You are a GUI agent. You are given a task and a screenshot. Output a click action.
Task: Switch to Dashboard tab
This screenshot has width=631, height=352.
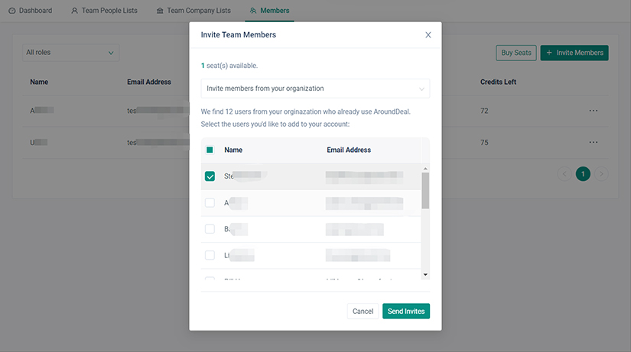point(35,11)
